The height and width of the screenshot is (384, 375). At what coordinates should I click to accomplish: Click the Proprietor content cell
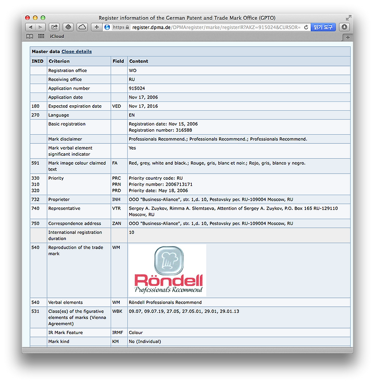(239, 200)
